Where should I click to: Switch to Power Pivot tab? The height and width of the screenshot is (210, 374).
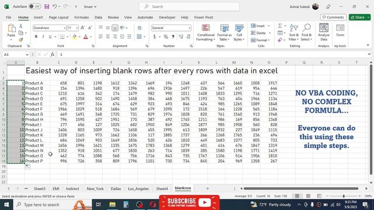click(203, 17)
